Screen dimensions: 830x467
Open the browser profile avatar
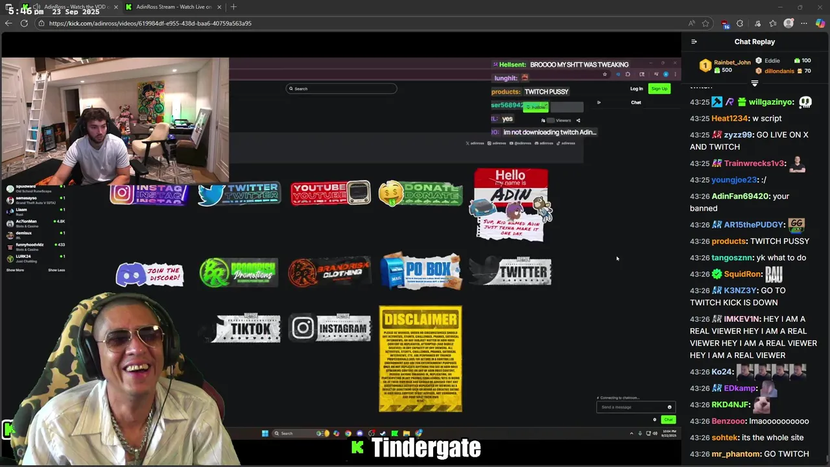click(788, 23)
